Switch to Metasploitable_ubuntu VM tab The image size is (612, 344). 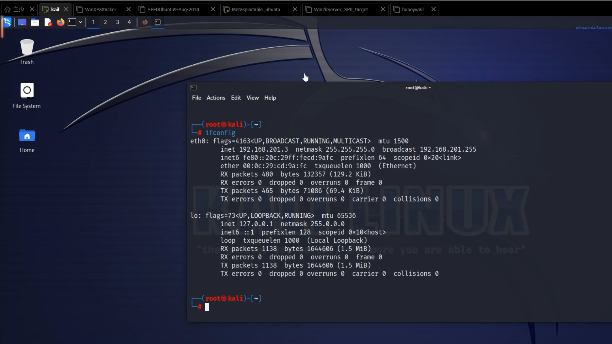pos(256,9)
